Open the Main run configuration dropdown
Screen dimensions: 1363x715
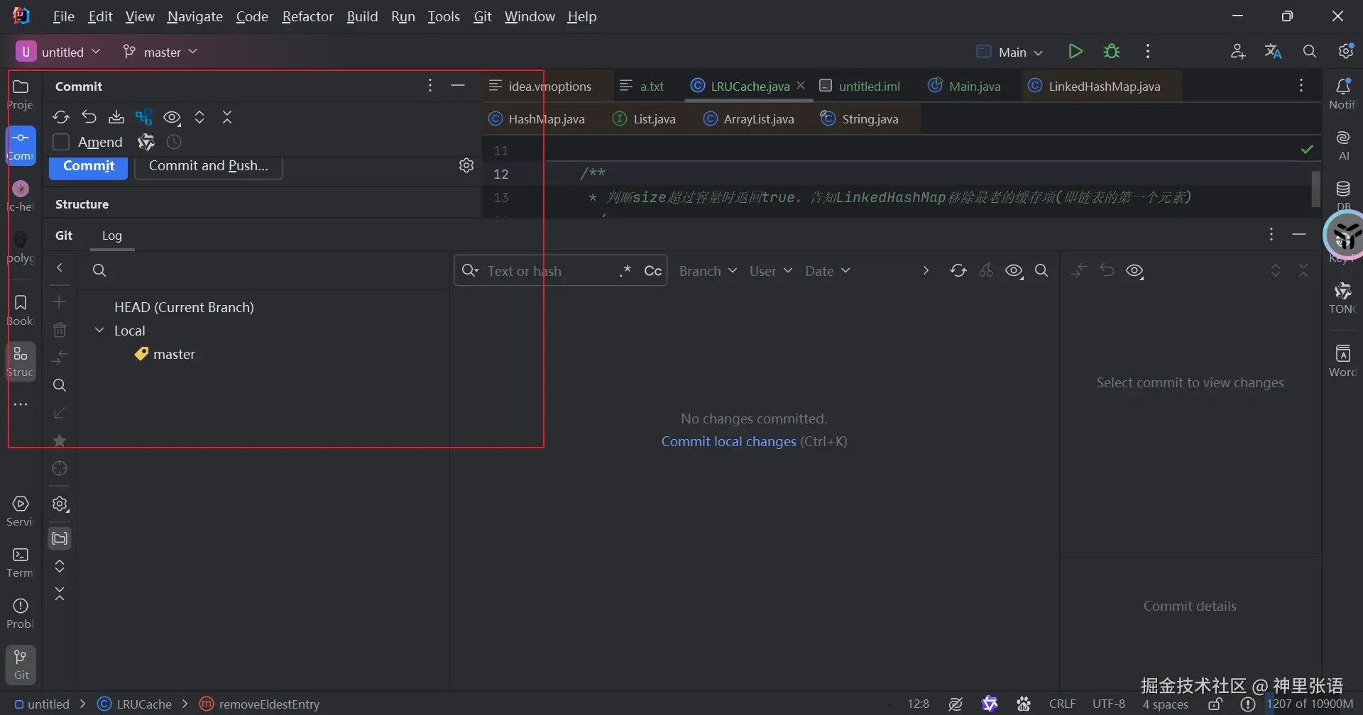pos(1009,52)
